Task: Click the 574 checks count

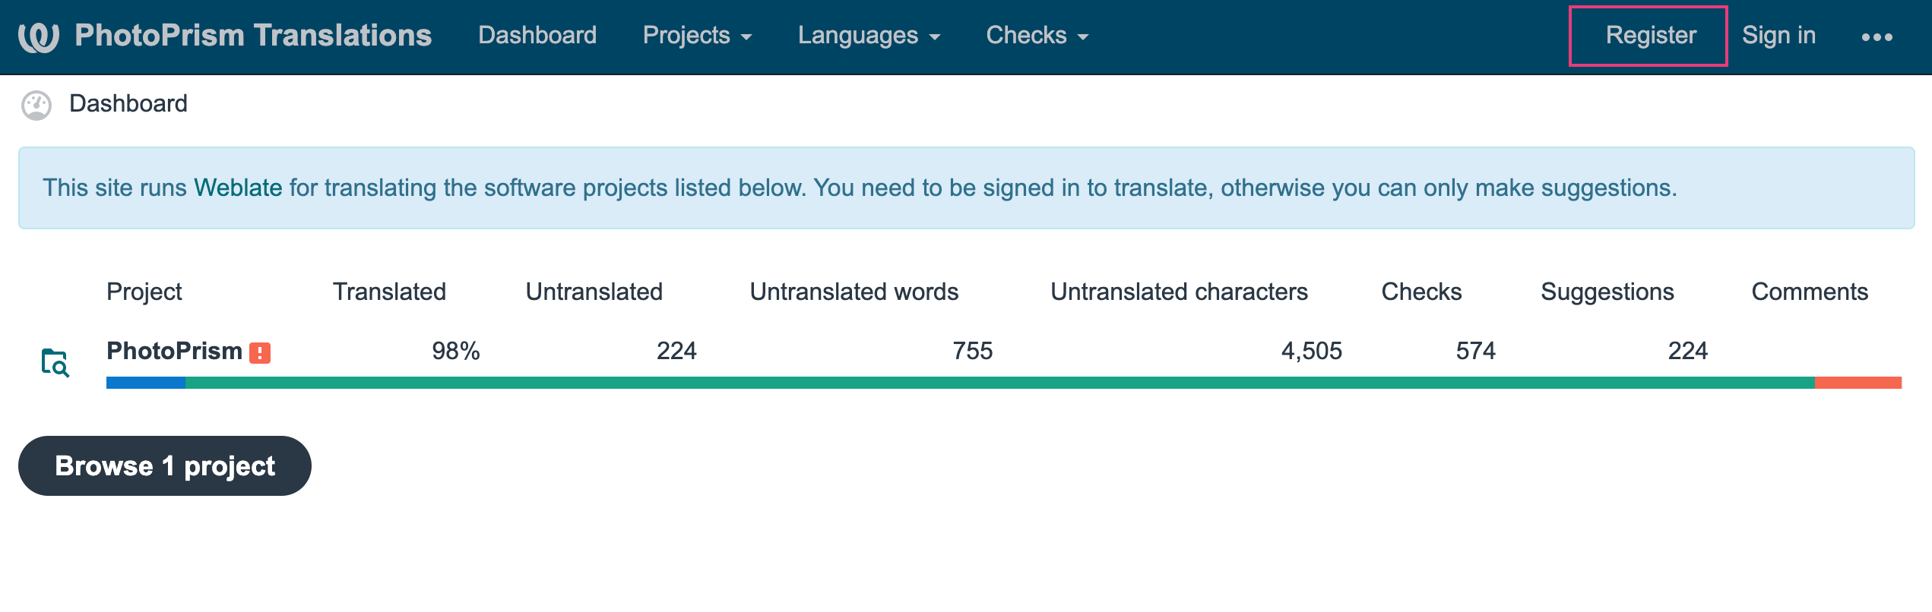Action: click(1475, 351)
